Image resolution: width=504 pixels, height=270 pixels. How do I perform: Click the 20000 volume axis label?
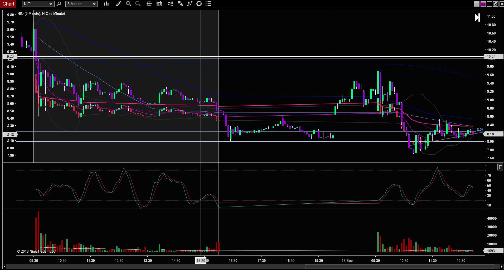[x=492, y=235]
